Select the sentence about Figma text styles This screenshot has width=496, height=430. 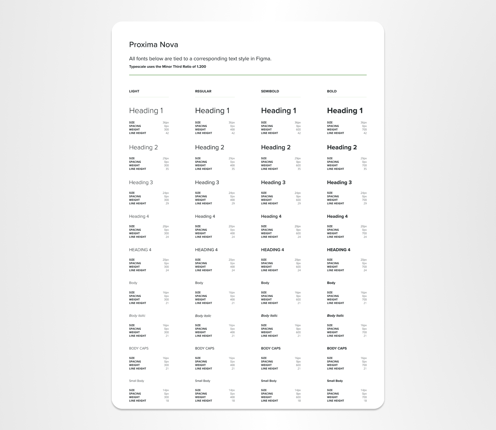tap(200, 59)
